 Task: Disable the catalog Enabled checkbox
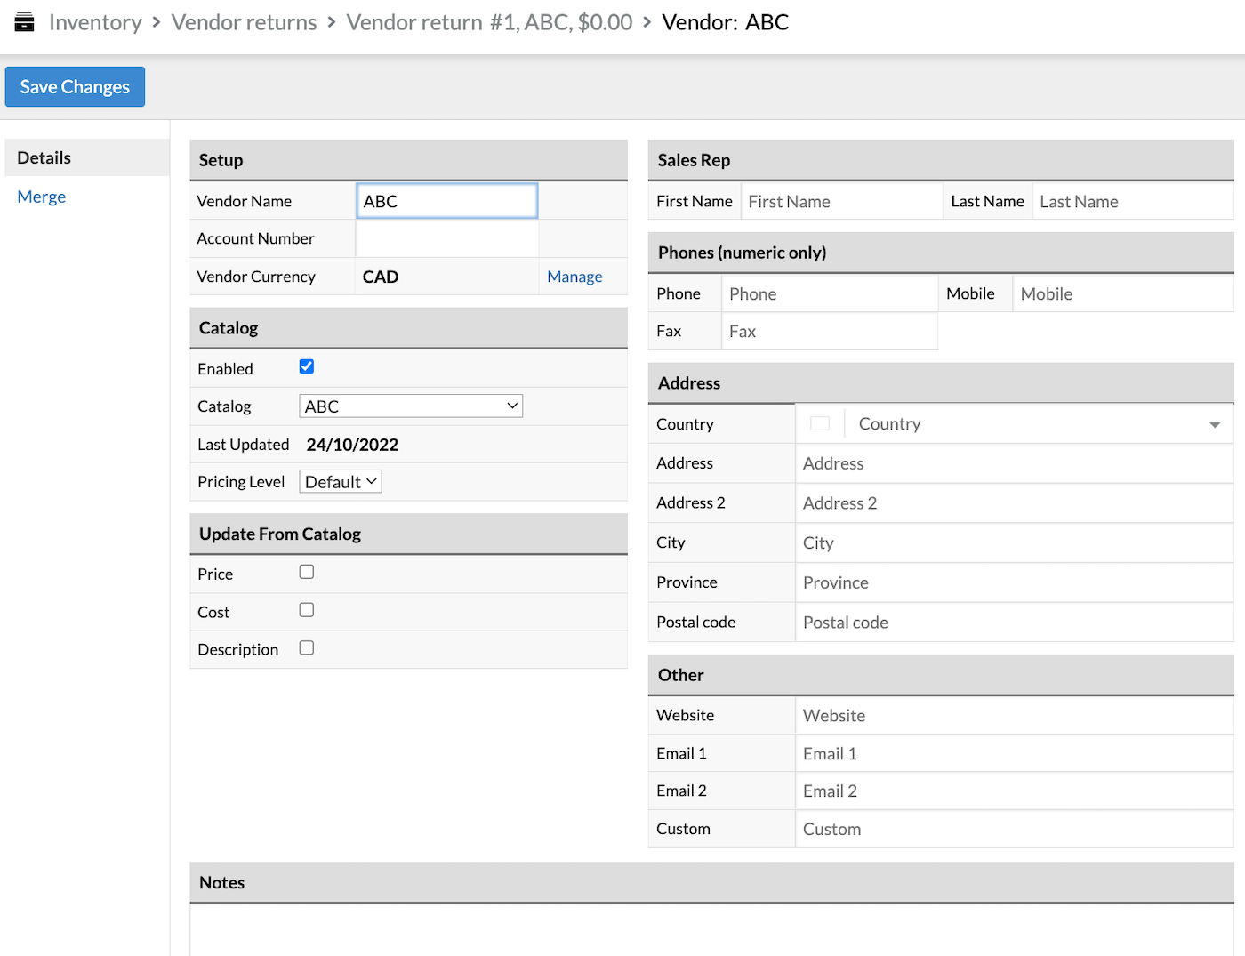tap(306, 366)
